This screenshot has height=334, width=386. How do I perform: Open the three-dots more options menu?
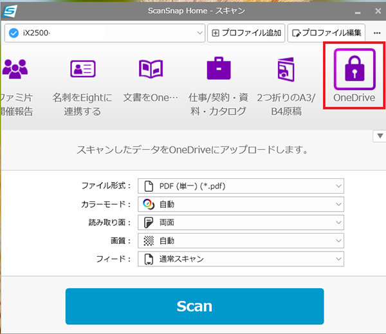[x=377, y=33]
